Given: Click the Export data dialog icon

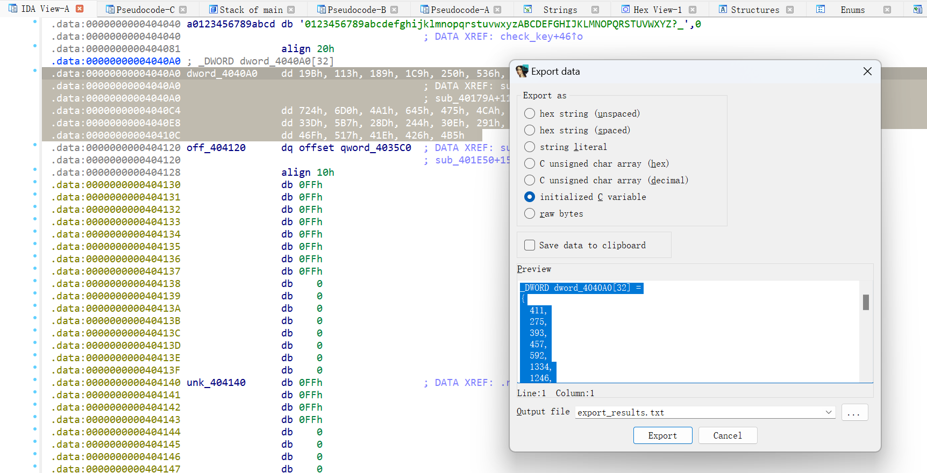Looking at the screenshot, I should point(522,71).
